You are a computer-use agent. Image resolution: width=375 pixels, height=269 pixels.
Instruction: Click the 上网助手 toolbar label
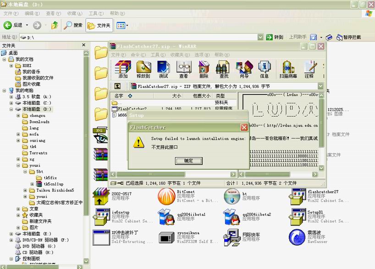click(298, 37)
